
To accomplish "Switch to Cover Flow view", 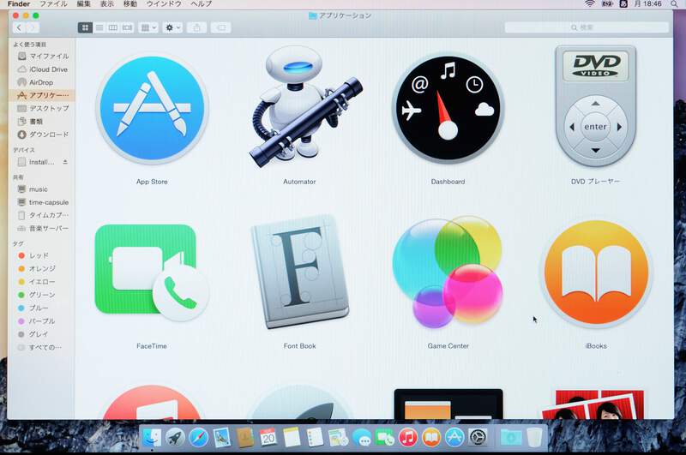I will (x=127, y=27).
